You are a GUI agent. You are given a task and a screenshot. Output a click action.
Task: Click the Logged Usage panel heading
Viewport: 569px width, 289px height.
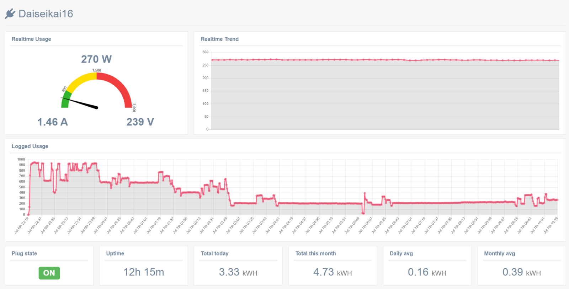(30, 146)
